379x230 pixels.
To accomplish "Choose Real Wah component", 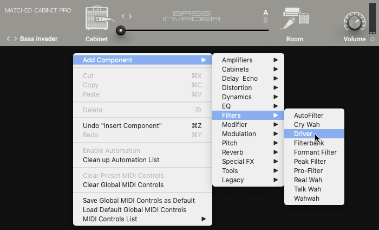I will point(314,180).
